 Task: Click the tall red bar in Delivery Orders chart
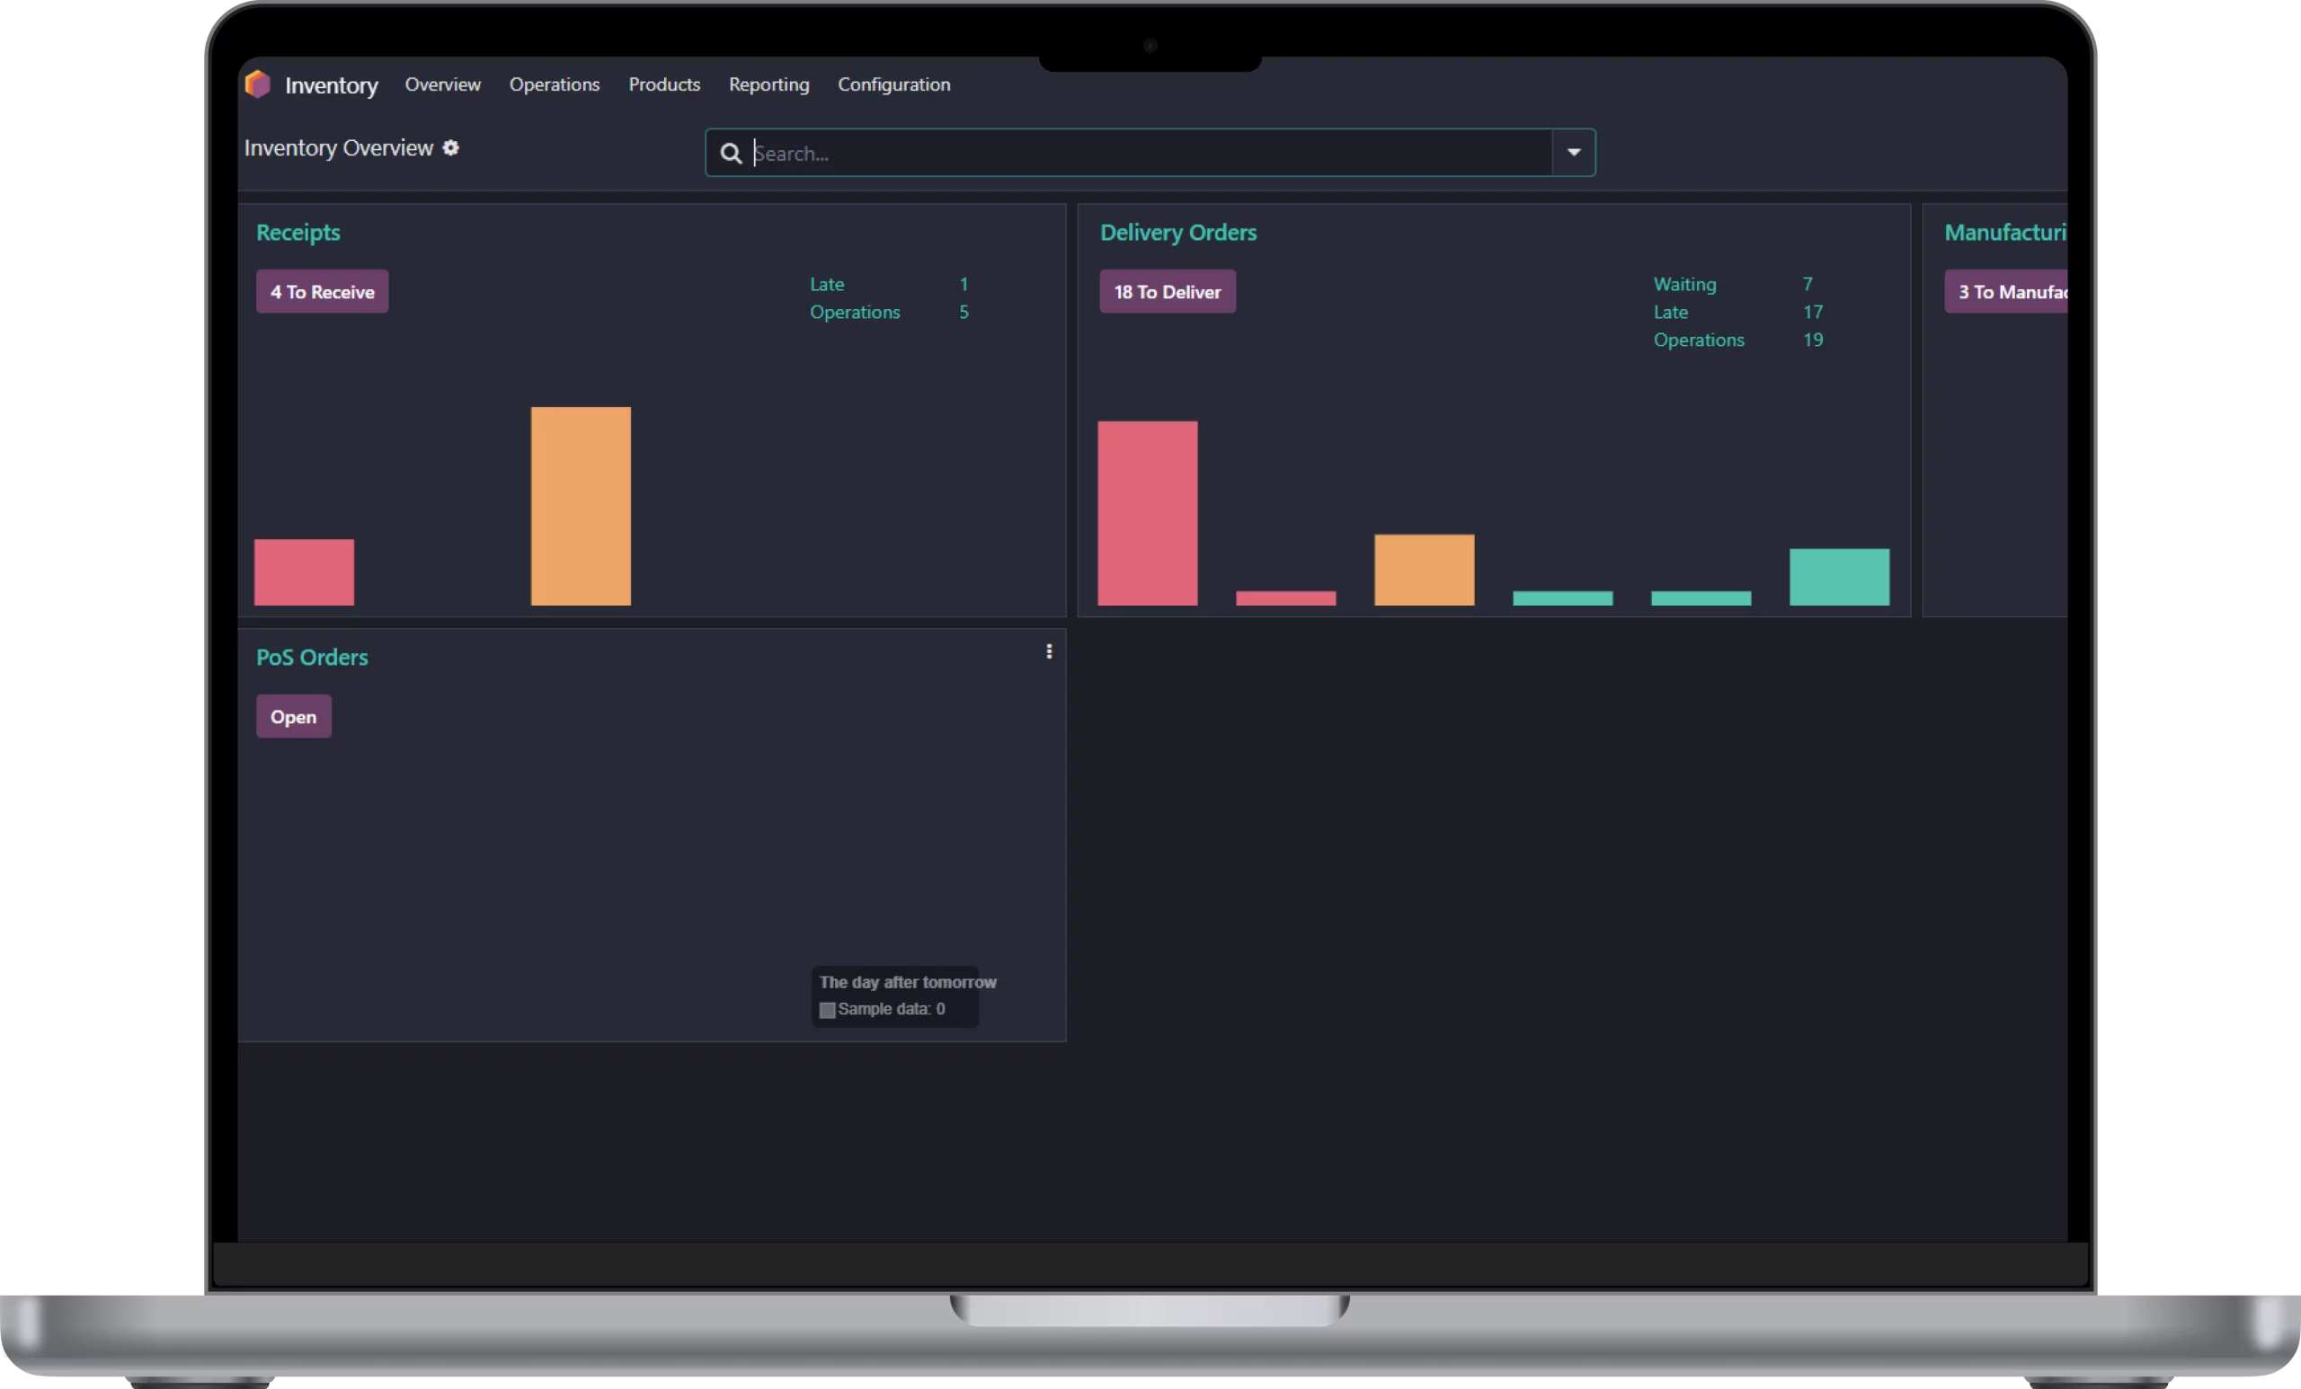[1147, 513]
